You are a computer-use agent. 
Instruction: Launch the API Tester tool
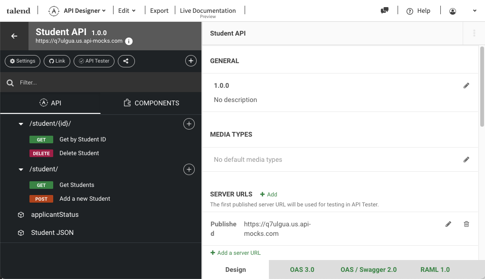click(94, 61)
